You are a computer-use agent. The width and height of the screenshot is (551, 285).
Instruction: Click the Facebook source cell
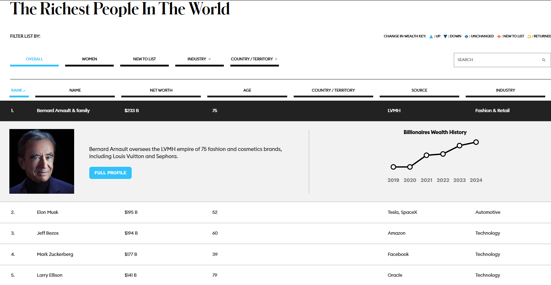[398, 254]
